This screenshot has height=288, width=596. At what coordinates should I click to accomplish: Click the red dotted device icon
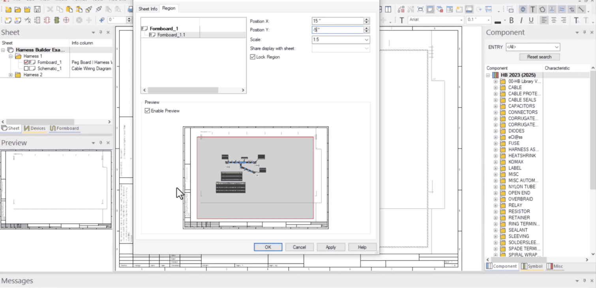pyautogui.click(x=47, y=20)
